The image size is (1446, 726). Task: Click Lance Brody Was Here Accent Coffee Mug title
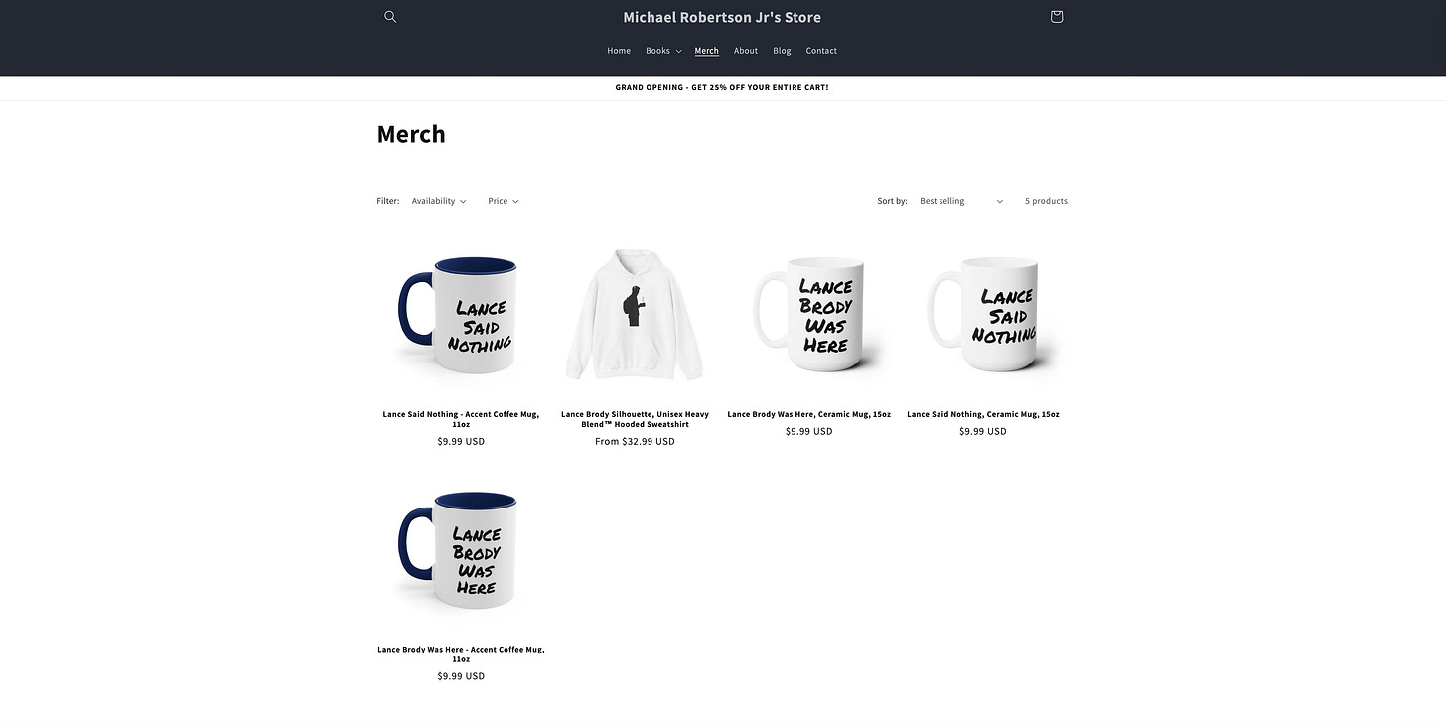pos(461,654)
